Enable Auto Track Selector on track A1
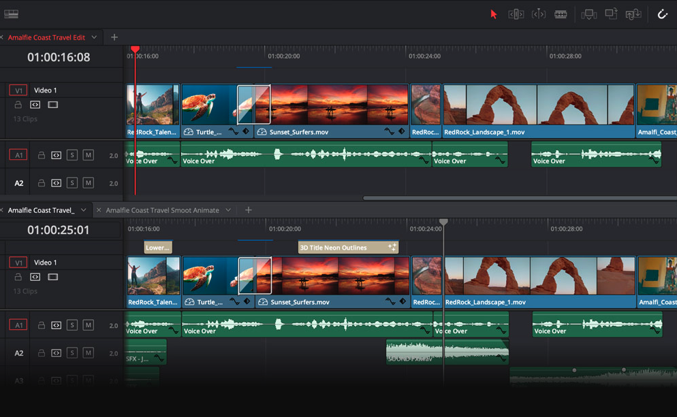Viewport: 677px width, 417px height. point(56,155)
